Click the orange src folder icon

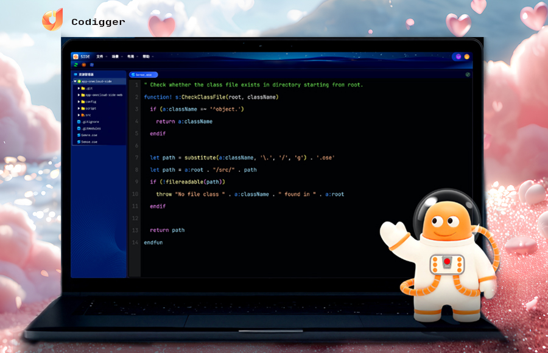[x=83, y=114]
